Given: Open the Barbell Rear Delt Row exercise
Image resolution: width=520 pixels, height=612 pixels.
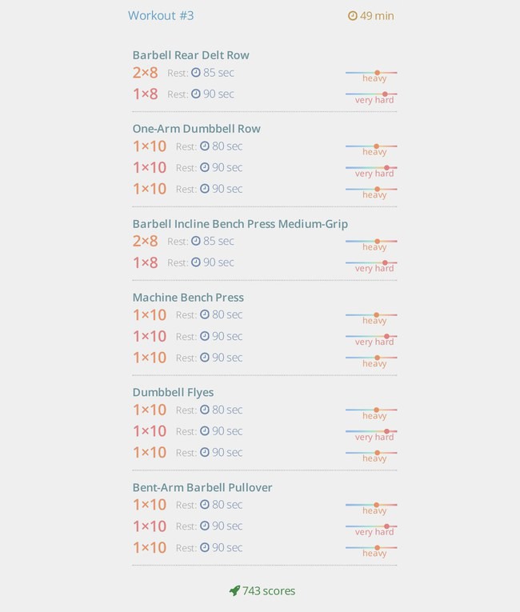Looking at the screenshot, I should 191,55.
